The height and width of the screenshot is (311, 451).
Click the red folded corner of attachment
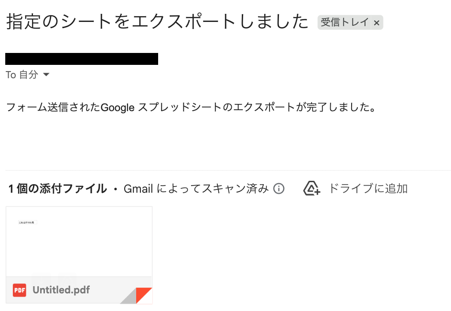145,295
